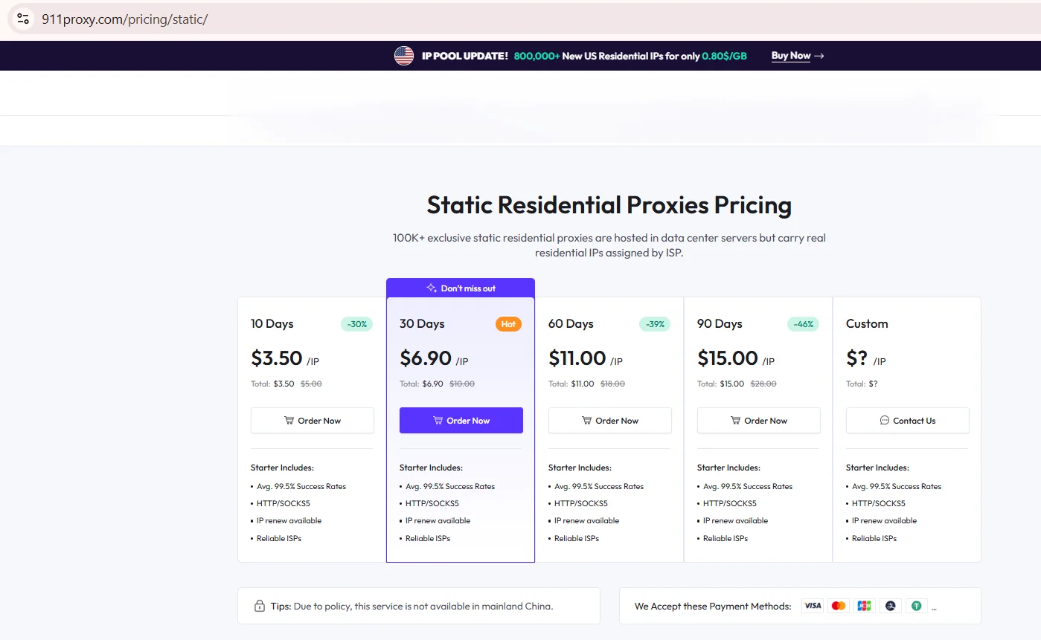The height and width of the screenshot is (640, 1041).
Task: Click the -46% discount badge
Action: [x=804, y=324]
